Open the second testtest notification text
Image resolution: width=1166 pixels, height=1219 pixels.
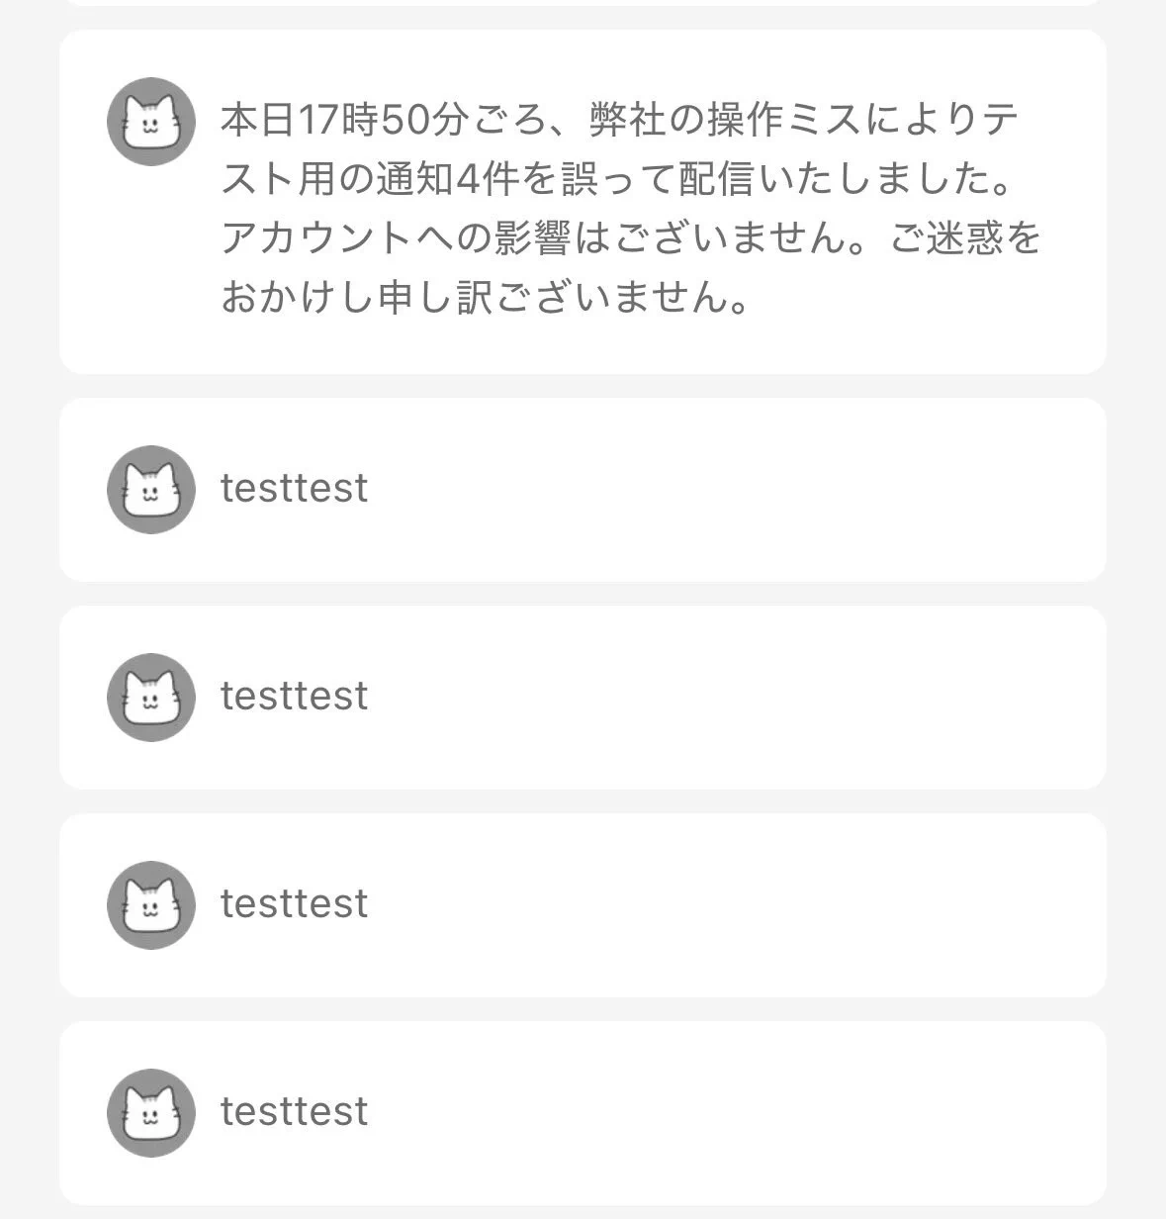(294, 697)
